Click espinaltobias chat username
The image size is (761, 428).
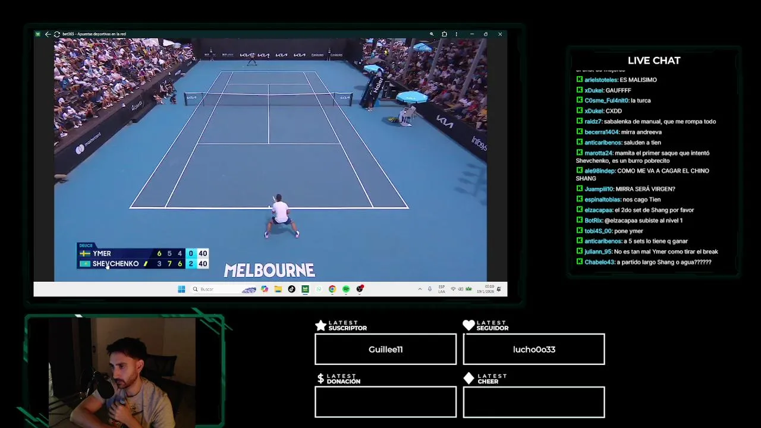click(602, 200)
